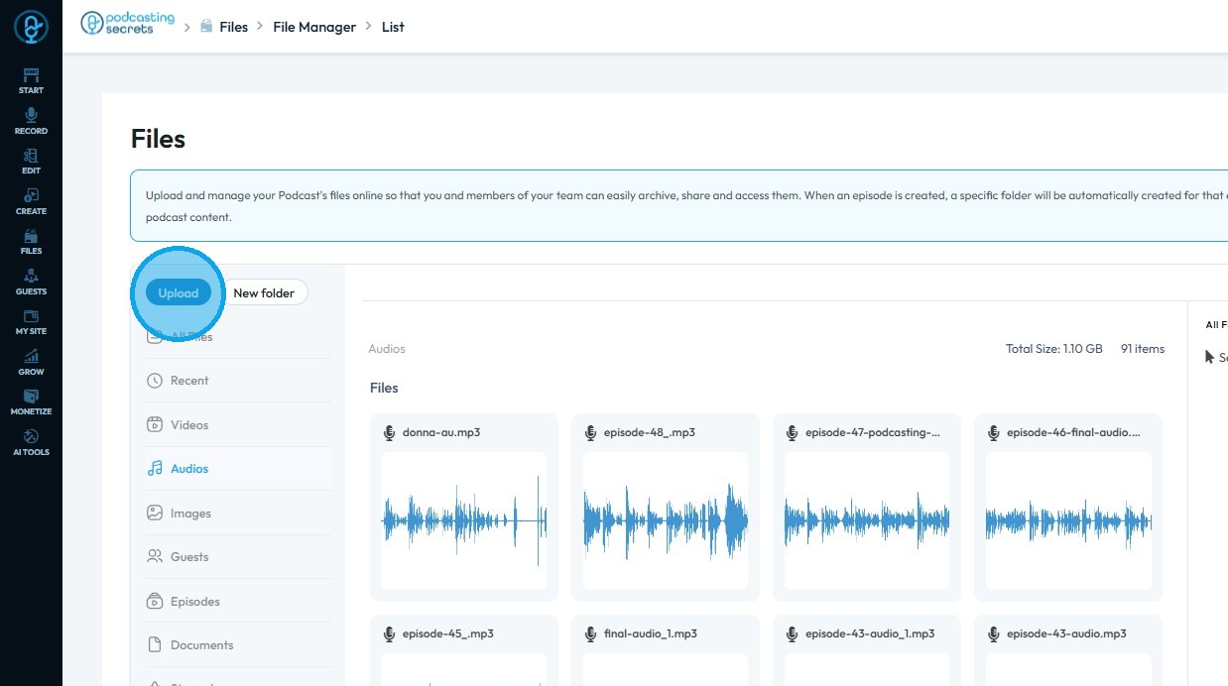Click microphone icon on episode-43-audio_1.mp3
The image size is (1228, 686).
792,633
